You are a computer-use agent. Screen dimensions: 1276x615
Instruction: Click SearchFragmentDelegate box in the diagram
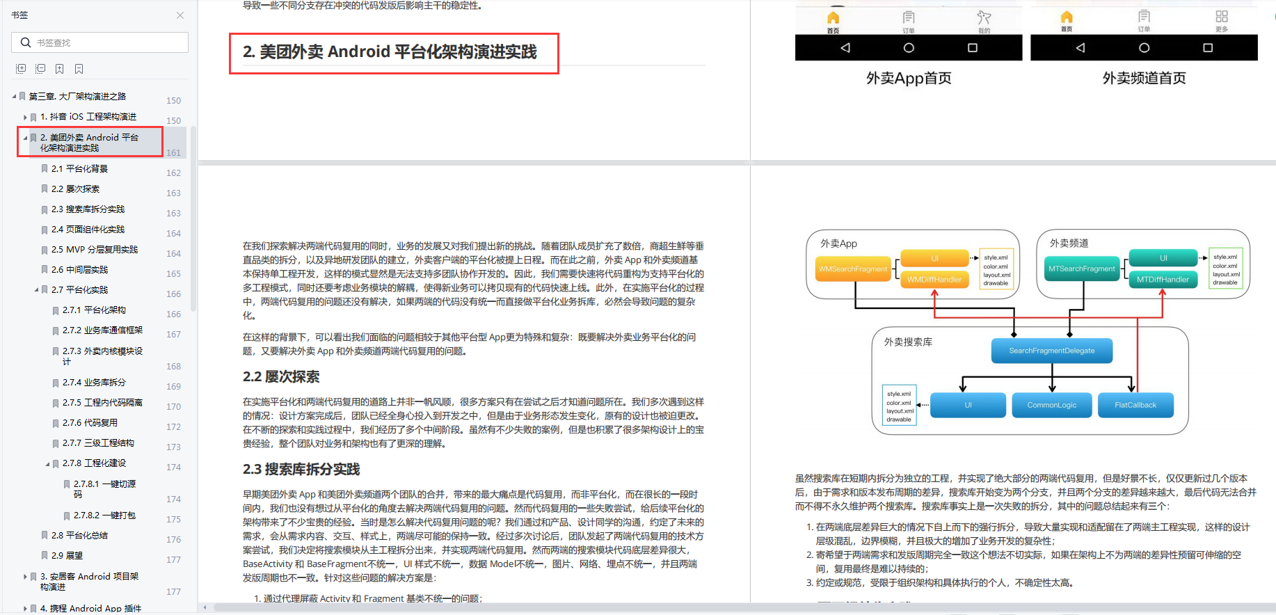(1051, 351)
